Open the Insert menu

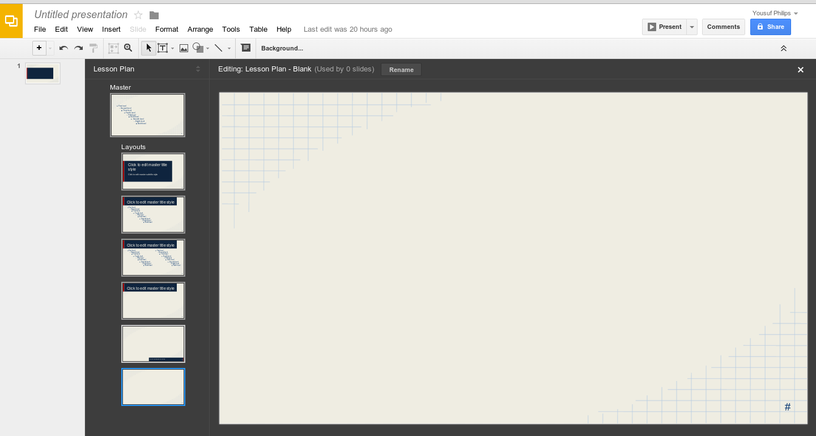tap(111, 29)
